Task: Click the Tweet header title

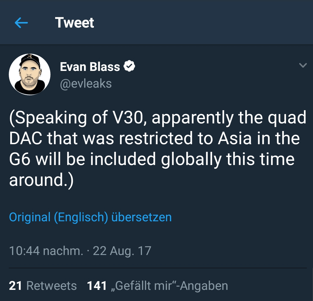Action: pos(75,23)
